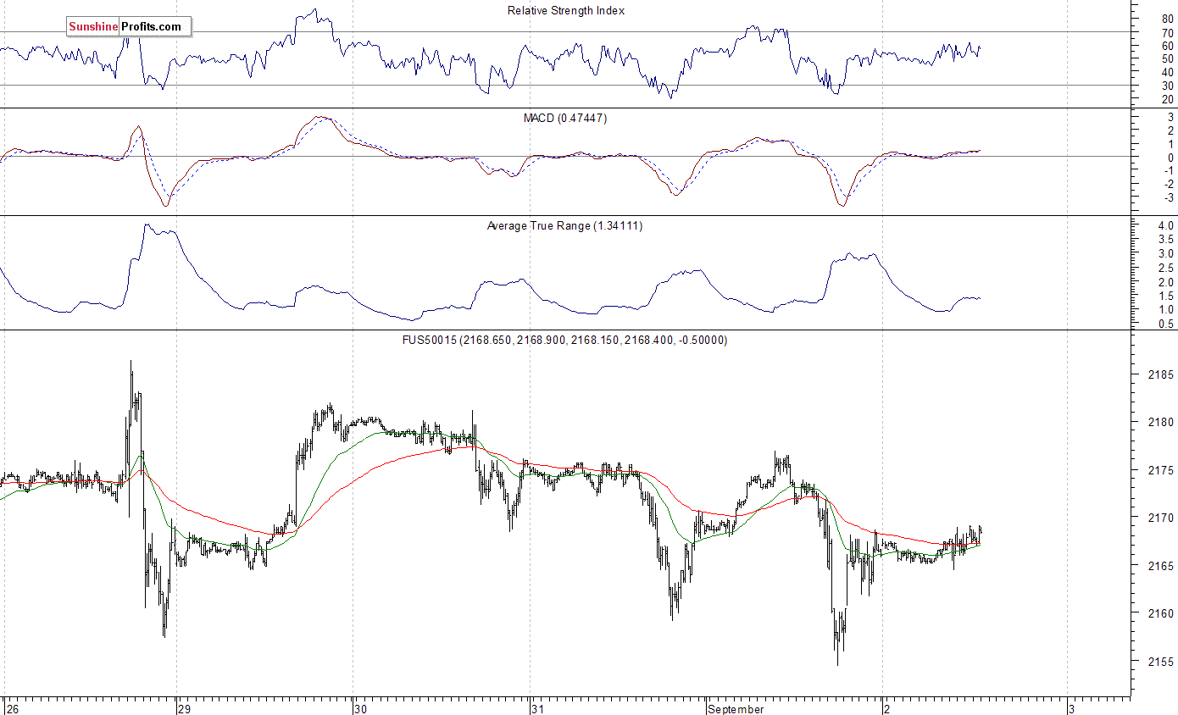Click the 2170 price axis label
The height and width of the screenshot is (715, 1178).
tap(1160, 518)
